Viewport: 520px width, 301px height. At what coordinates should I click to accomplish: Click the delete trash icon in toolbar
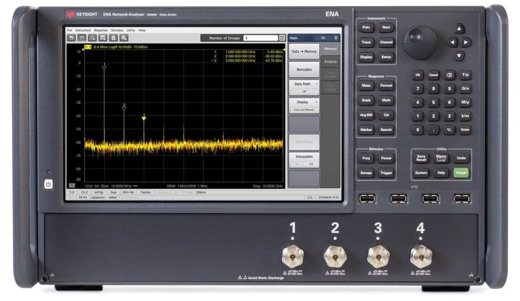point(114,38)
